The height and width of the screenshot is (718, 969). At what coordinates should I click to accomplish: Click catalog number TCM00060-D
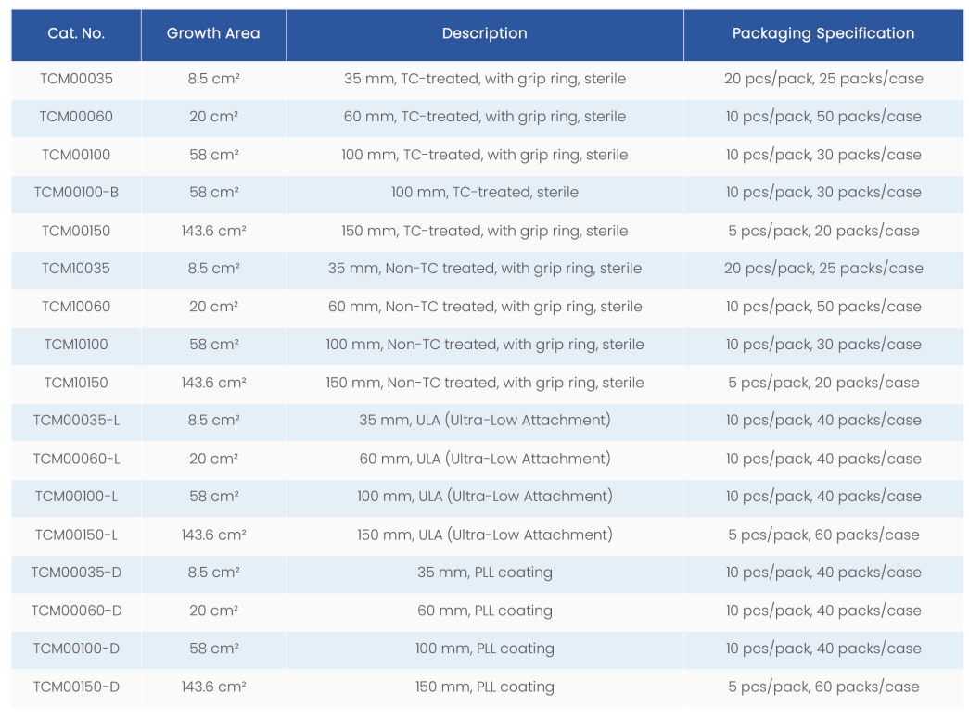(76, 611)
